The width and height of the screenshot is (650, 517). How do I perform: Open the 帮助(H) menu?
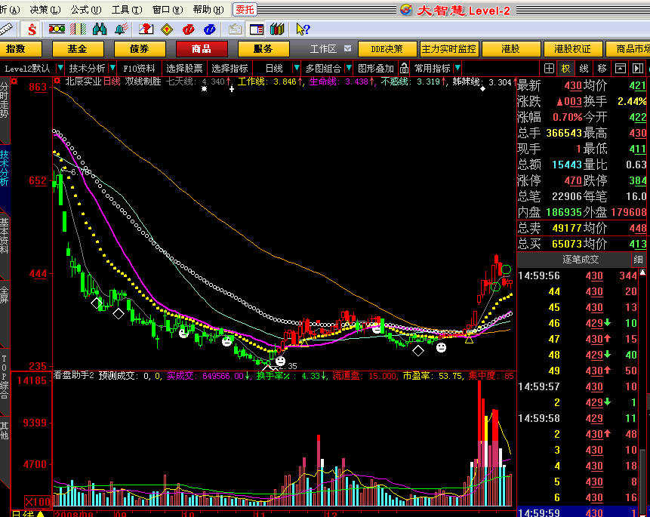(x=208, y=10)
